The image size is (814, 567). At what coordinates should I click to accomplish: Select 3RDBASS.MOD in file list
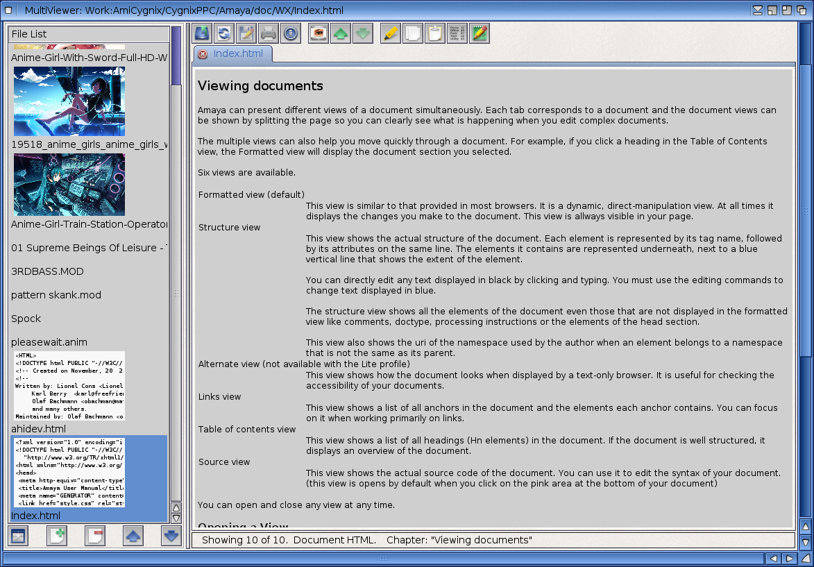47,271
